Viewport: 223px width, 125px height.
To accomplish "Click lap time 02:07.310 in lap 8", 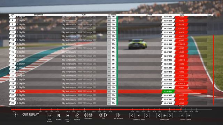I will coord(168,20).
